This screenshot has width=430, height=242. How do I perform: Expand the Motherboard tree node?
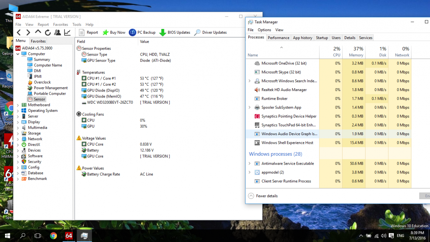tap(18, 105)
